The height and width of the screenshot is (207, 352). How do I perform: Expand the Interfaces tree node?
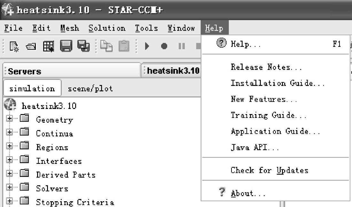9,159
